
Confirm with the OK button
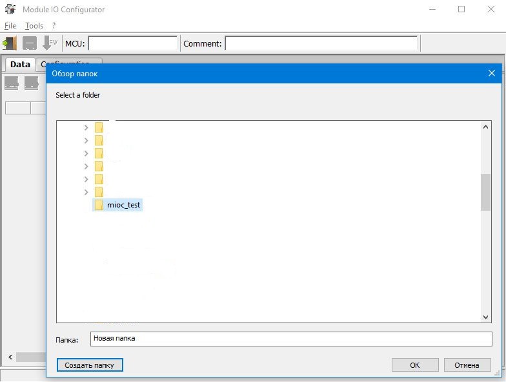415,365
